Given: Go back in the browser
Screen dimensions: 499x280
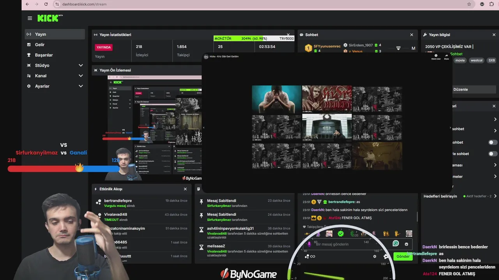Looking at the screenshot, I should [27, 4].
